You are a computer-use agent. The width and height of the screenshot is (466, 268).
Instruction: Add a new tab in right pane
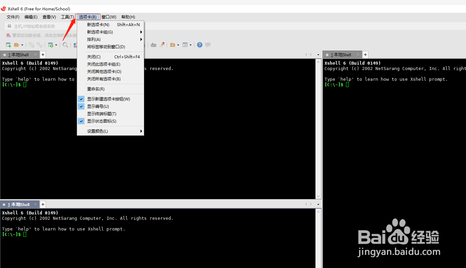point(365,55)
